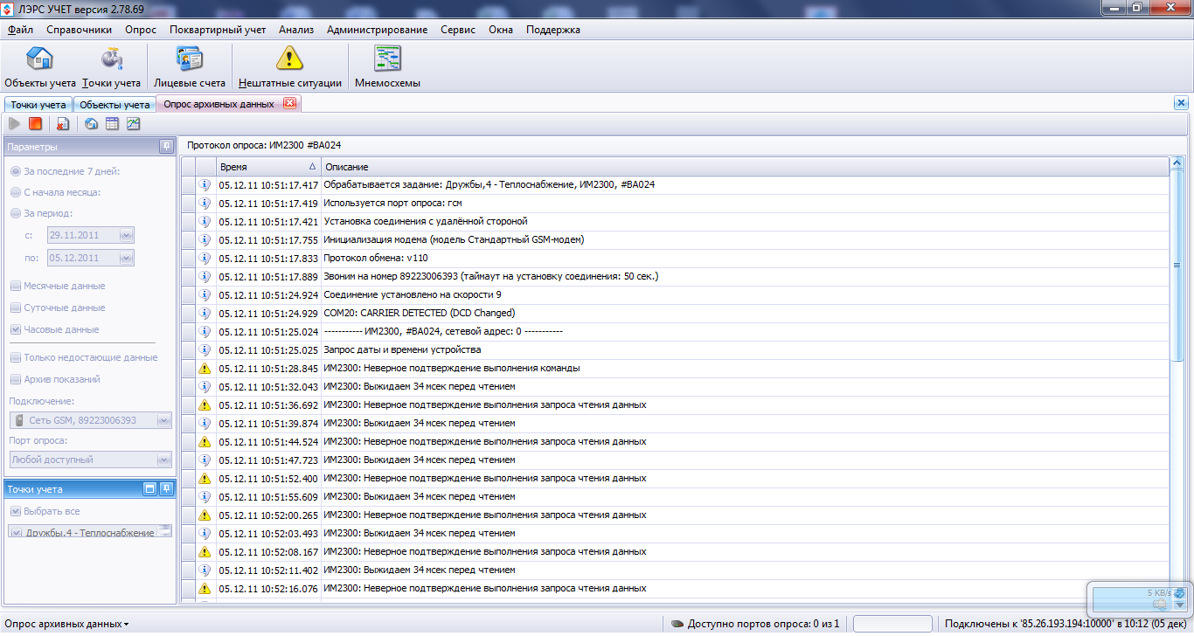Click the table view icon in poll toolbar
Image resolution: width=1194 pixels, height=636 pixels.
(112, 124)
